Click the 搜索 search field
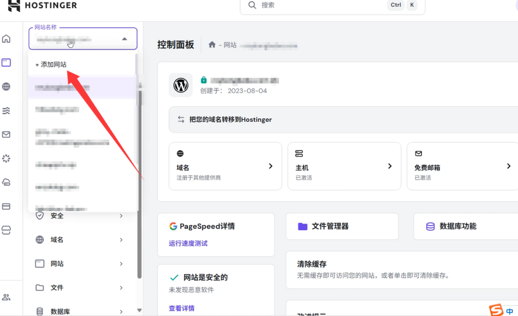518x316 pixels. [319, 6]
